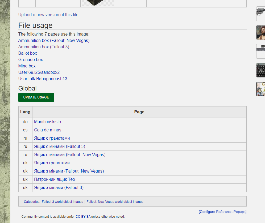Screen dimensions: 265x223
Task: Open the rifle thumbnail in sidebar
Action: point(260,52)
